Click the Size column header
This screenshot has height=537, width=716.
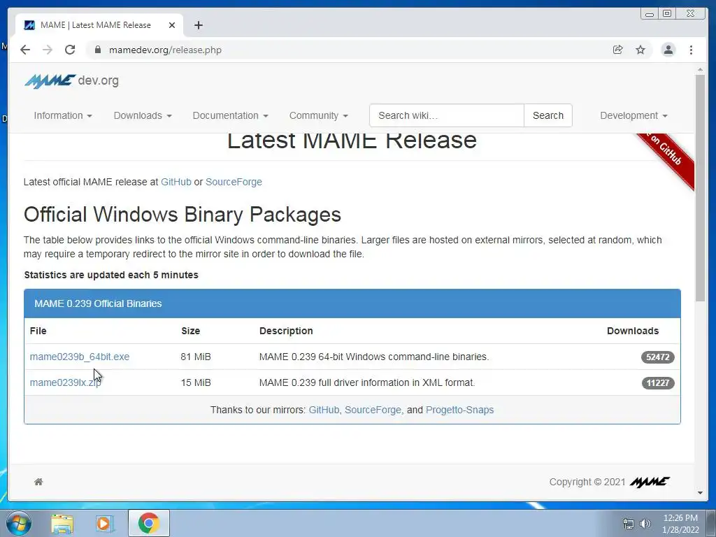pos(190,331)
